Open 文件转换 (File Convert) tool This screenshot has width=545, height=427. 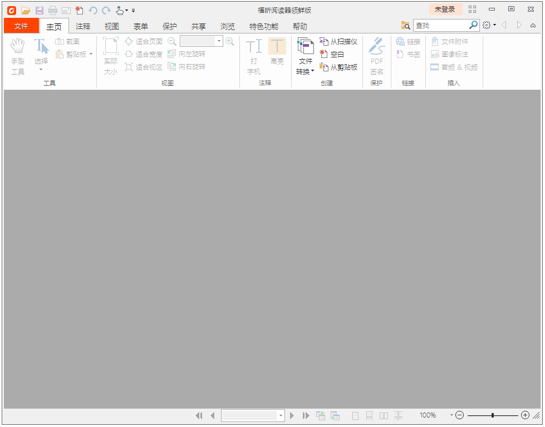click(x=305, y=54)
